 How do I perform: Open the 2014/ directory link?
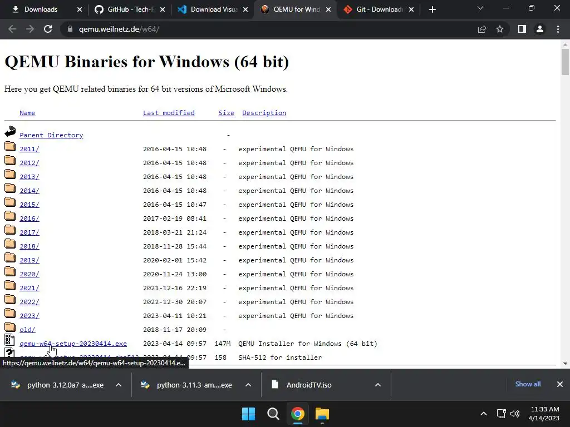tap(30, 191)
